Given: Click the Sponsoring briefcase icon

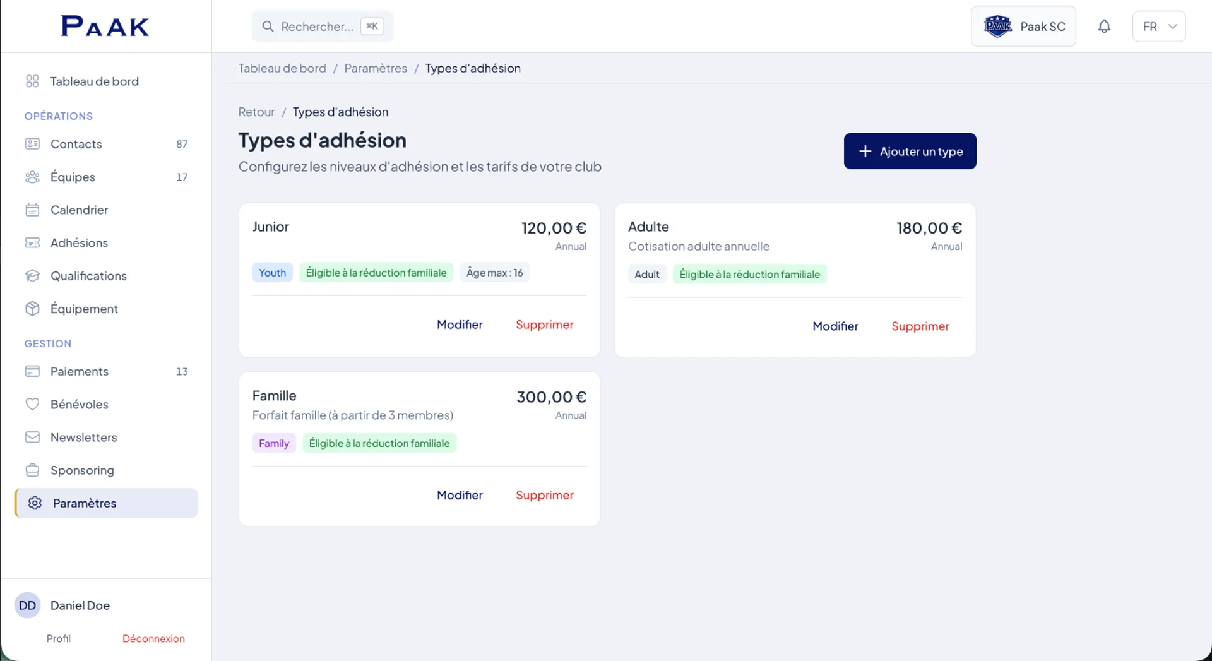Looking at the screenshot, I should [32, 470].
